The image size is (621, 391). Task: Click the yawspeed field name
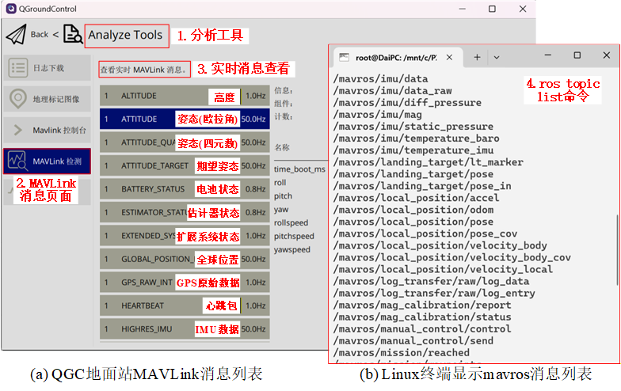click(291, 250)
